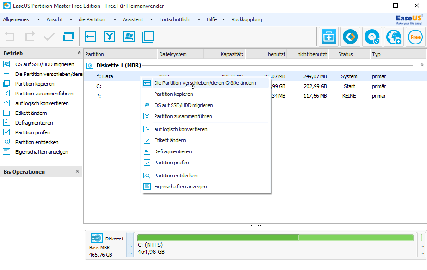The height and width of the screenshot is (270, 427).
Task: Click sidebar link Die Partition verschieben/dere
Action: click(49, 74)
